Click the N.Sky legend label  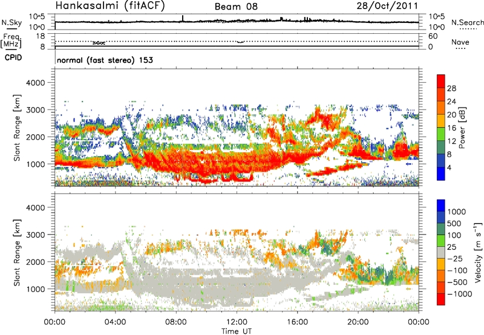(11, 22)
